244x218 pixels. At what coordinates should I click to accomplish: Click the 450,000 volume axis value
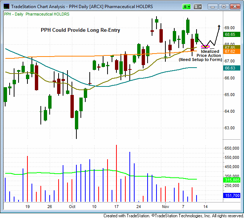tap(232, 167)
